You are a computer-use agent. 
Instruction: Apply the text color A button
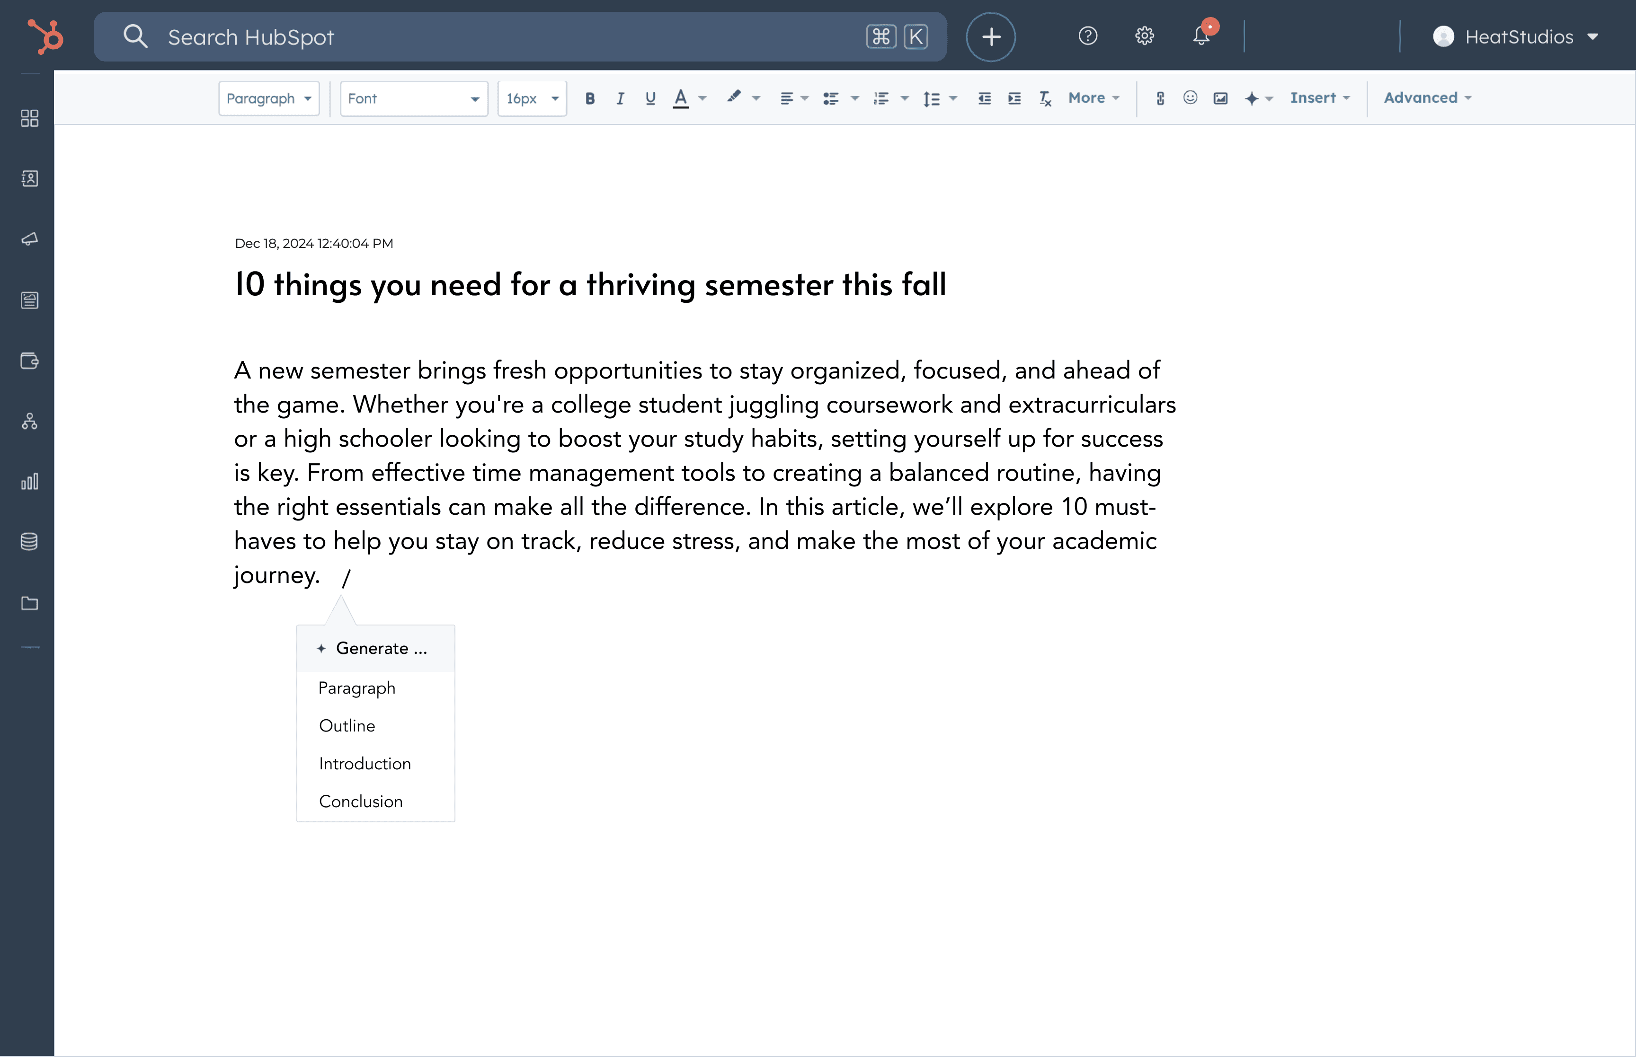click(680, 98)
